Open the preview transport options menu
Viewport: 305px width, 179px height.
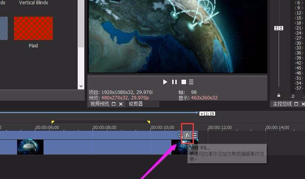191,82
